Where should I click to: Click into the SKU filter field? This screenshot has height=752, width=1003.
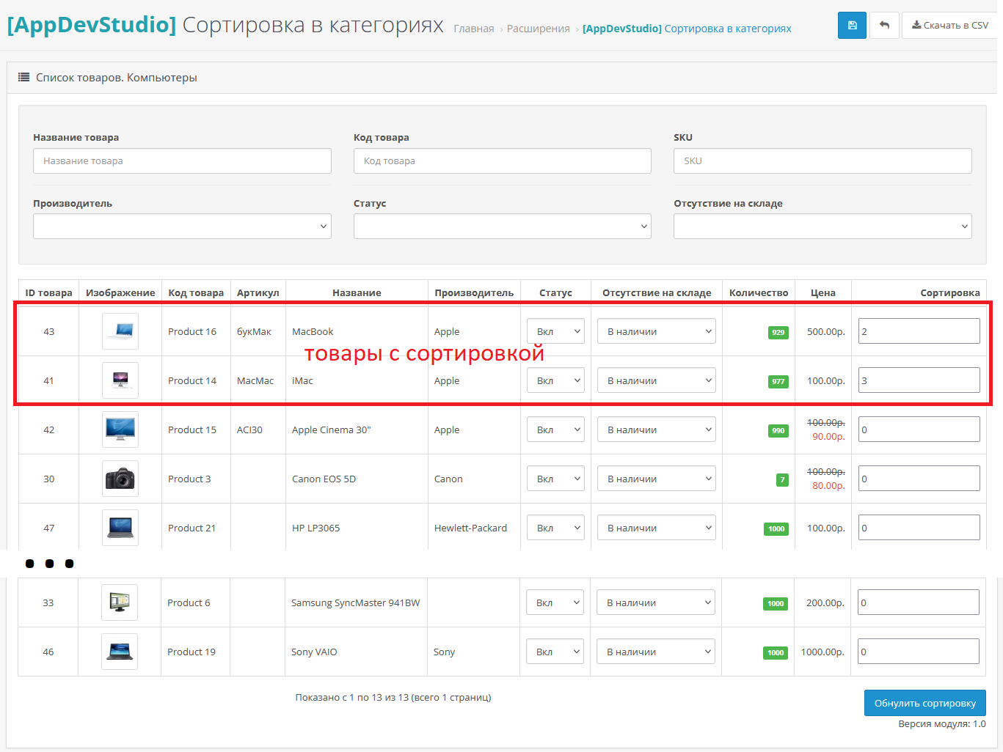point(823,161)
